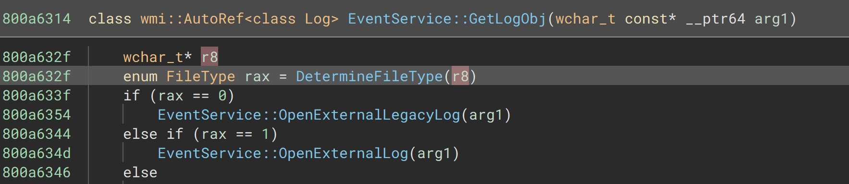Select r8 argument inside DetermineFileType call

(460, 76)
